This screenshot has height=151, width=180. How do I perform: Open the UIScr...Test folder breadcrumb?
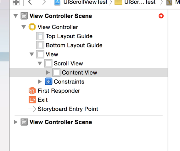[135, 2]
